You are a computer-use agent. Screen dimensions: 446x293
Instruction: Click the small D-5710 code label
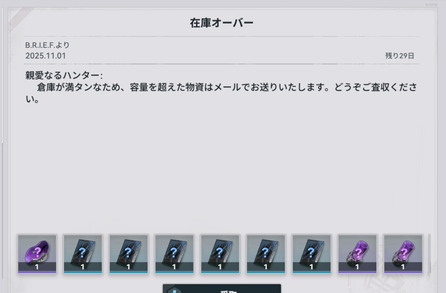pos(432,5)
